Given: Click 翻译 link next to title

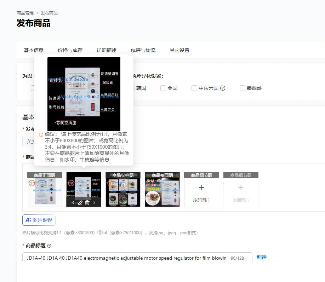Looking at the screenshot, I should (262, 257).
